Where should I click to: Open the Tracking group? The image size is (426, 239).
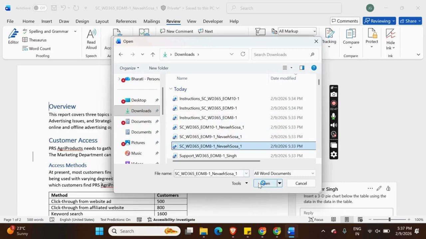pos(329,38)
